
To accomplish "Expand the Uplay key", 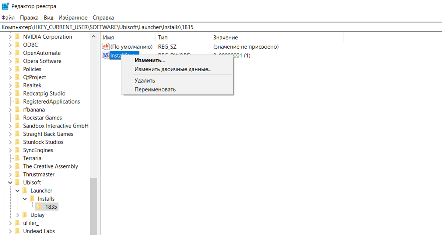I will pyautogui.click(x=17, y=215).
